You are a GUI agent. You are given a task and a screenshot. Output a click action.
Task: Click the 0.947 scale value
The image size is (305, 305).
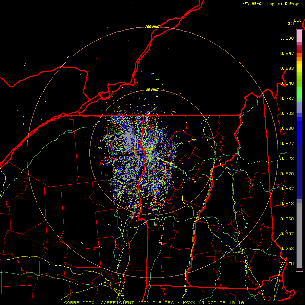pos(287,53)
